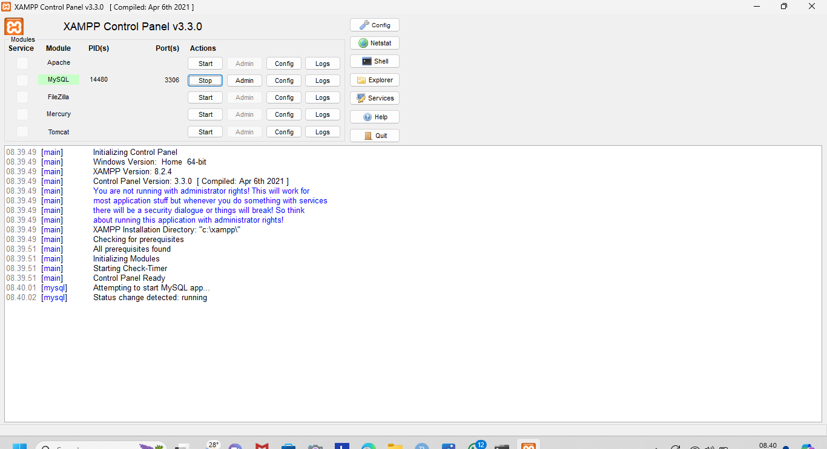The height and width of the screenshot is (449, 827).
Task: Open the Windows Services list
Action: point(375,98)
